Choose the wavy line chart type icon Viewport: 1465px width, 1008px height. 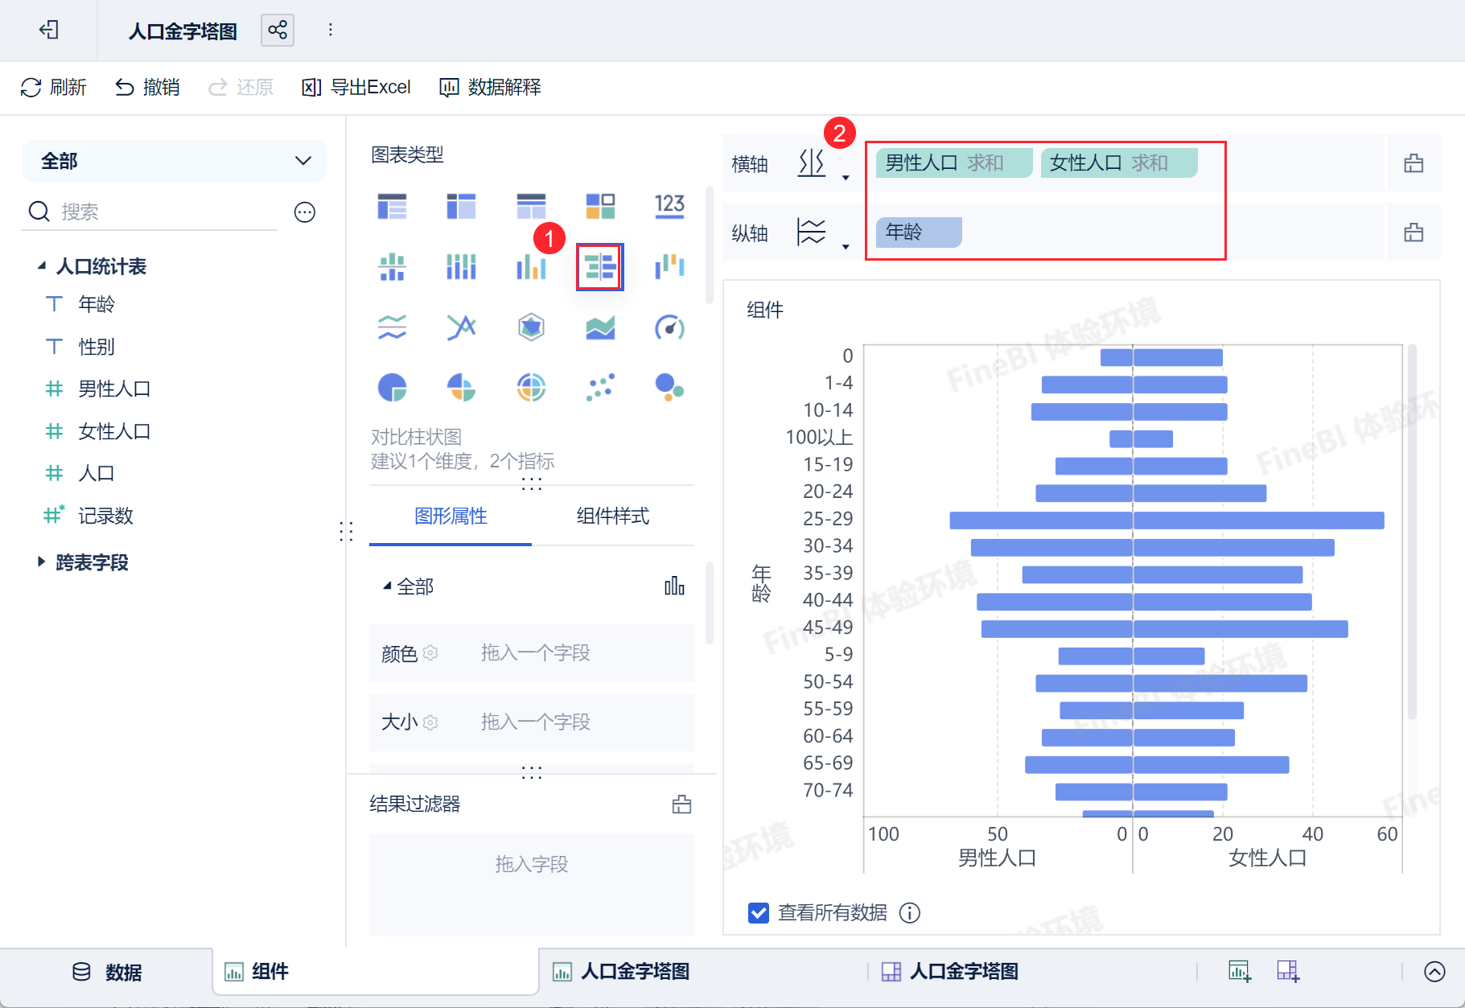(392, 327)
